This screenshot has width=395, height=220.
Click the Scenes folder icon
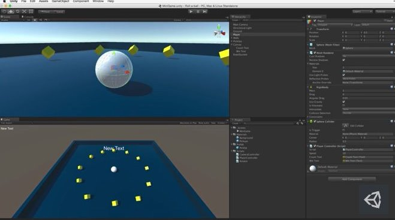(x=235, y=128)
